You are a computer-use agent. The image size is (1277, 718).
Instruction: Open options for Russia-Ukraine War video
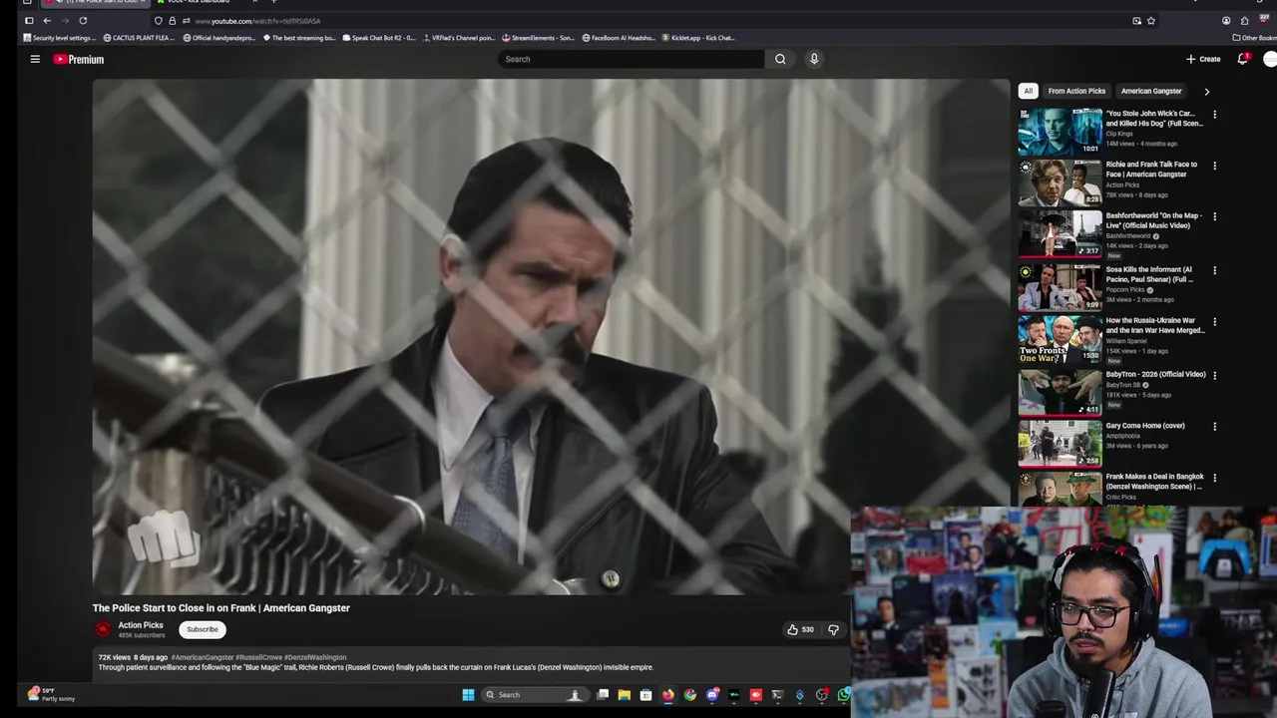click(1214, 322)
